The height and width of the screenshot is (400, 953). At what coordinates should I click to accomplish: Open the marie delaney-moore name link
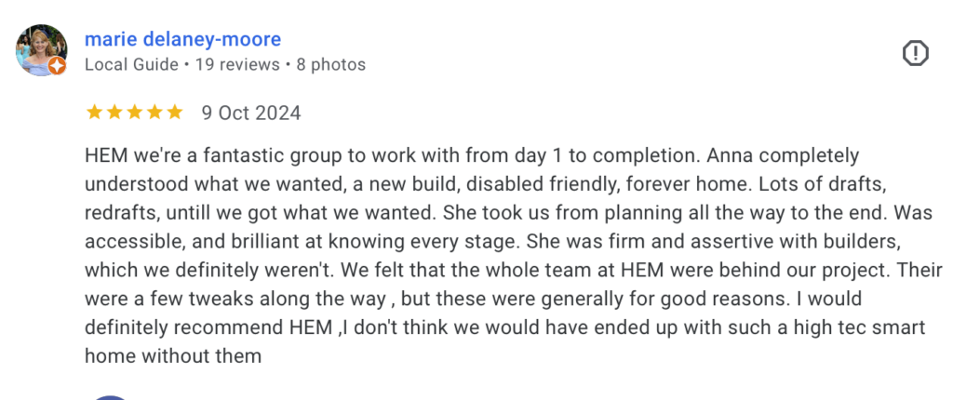182,39
